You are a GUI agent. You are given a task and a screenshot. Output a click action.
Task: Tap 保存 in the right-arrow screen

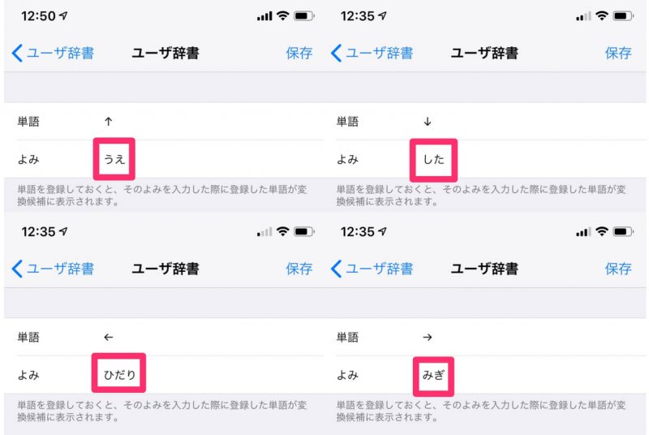(x=618, y=269)
